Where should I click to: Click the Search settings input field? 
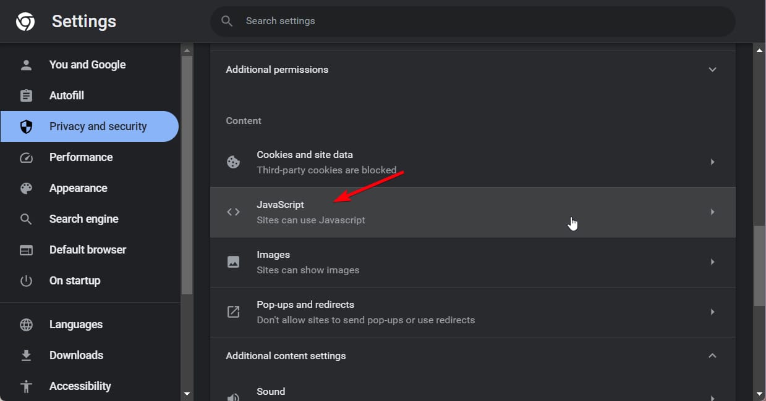point(482,21)
